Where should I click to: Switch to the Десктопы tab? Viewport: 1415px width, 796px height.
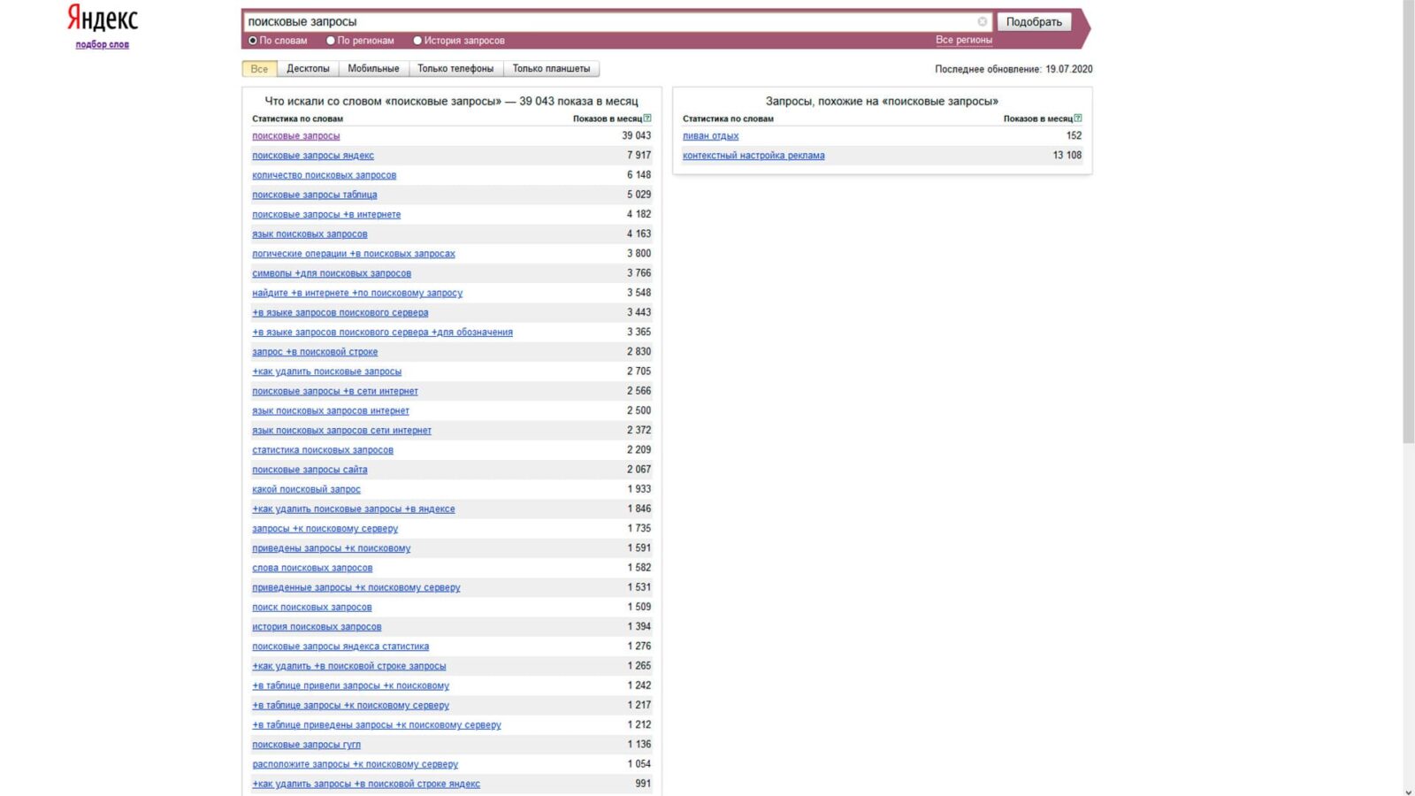(x=308, y=68)
